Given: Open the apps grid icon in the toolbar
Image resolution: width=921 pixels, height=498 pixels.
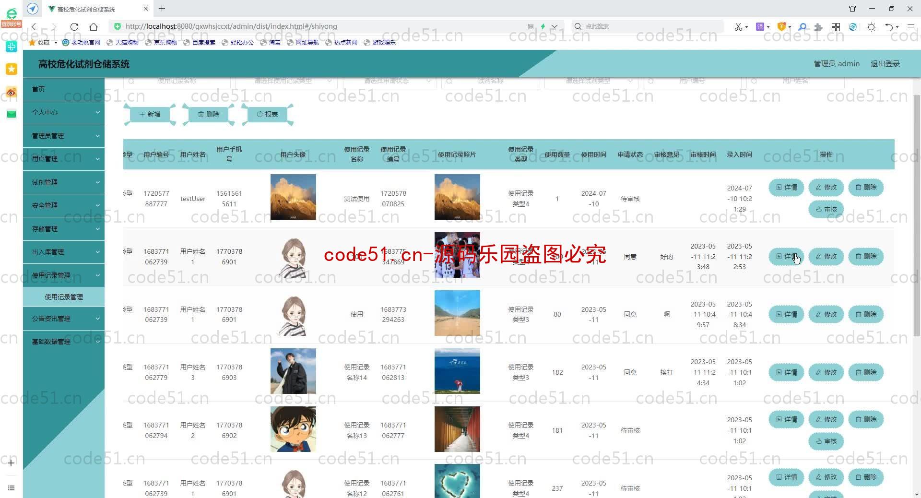Looking at the screenshot, I should pyautogui.click(x=836, y=27).
